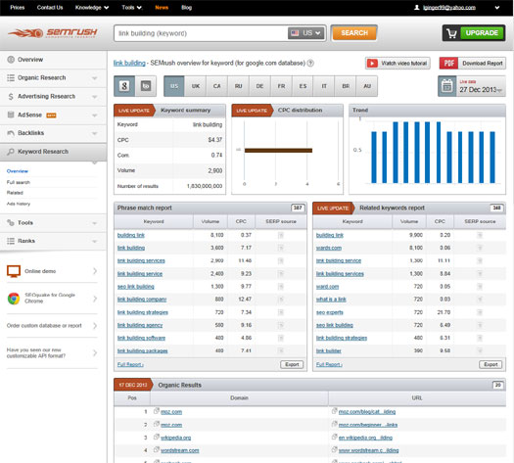
Task: Open SERP source for 'wards.com' row
Action: tap(480, 248)
